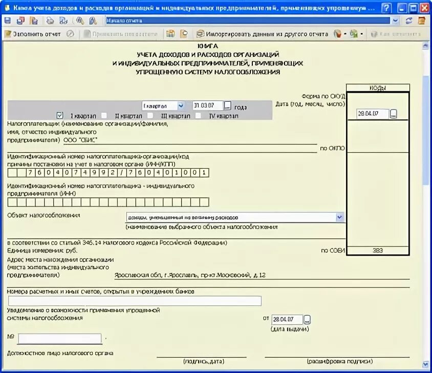The image size is (432, 373).
Task: Click the icon right of the calculator-like icon
Action: (x=184, y=34)
